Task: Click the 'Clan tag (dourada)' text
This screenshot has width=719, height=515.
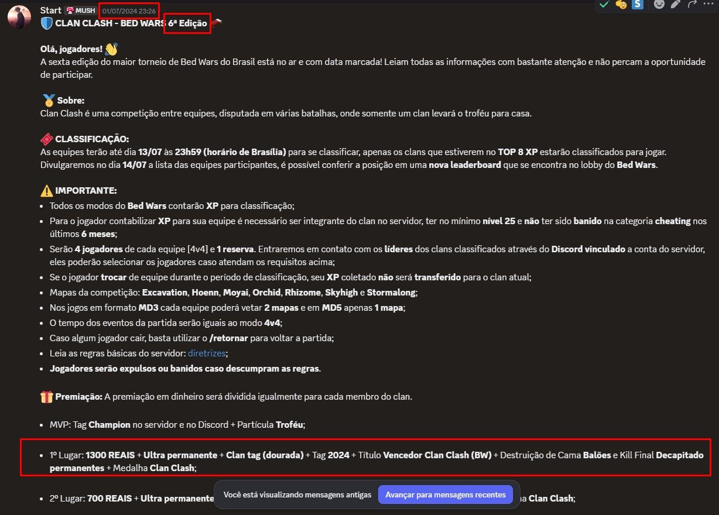Action: click(265, 455)
